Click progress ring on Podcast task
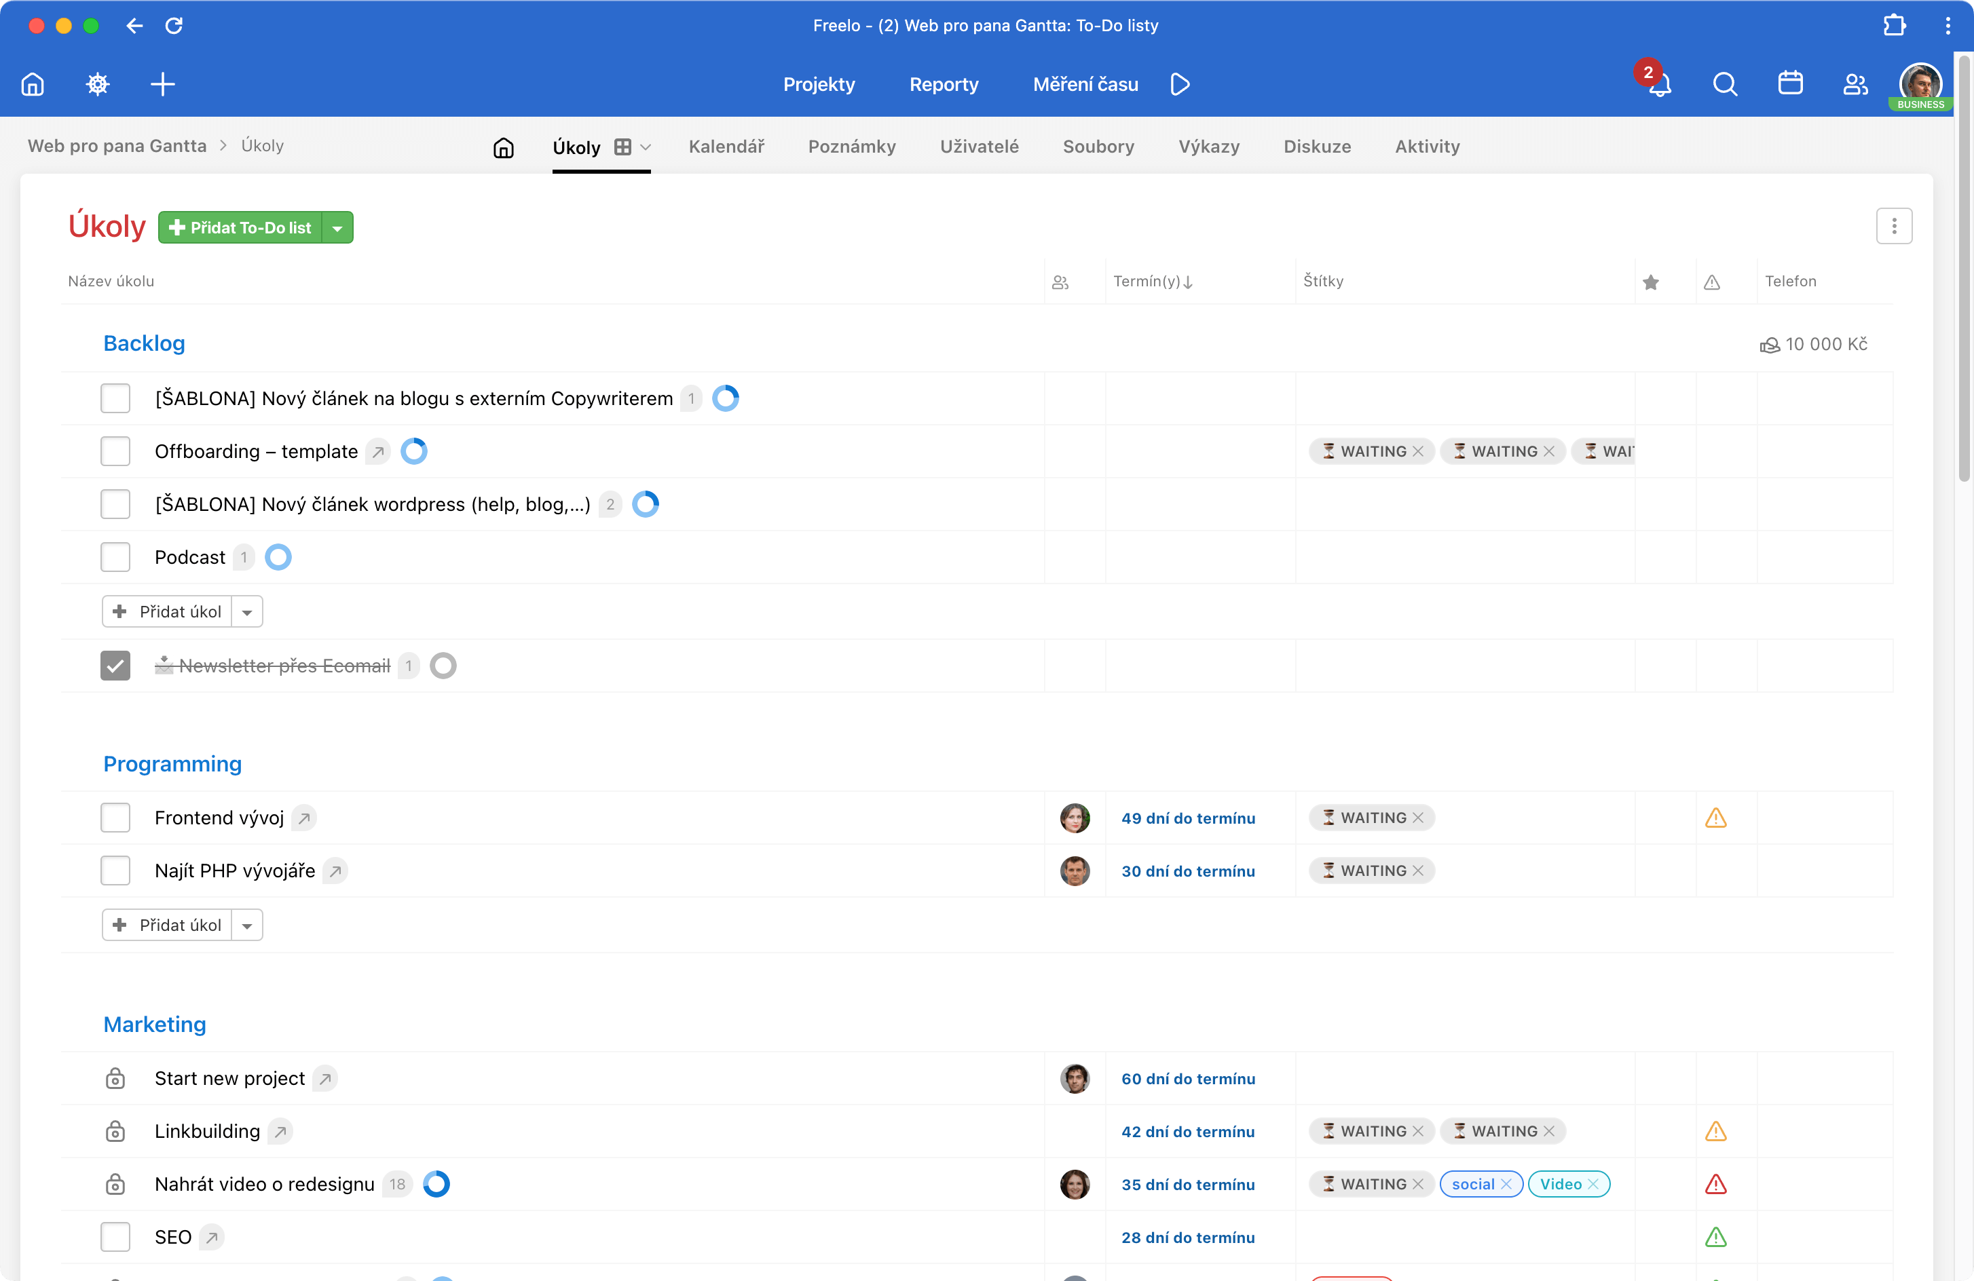Image resolution: width=1974 pixels, height=1281 pixels. tap(278, 557)
